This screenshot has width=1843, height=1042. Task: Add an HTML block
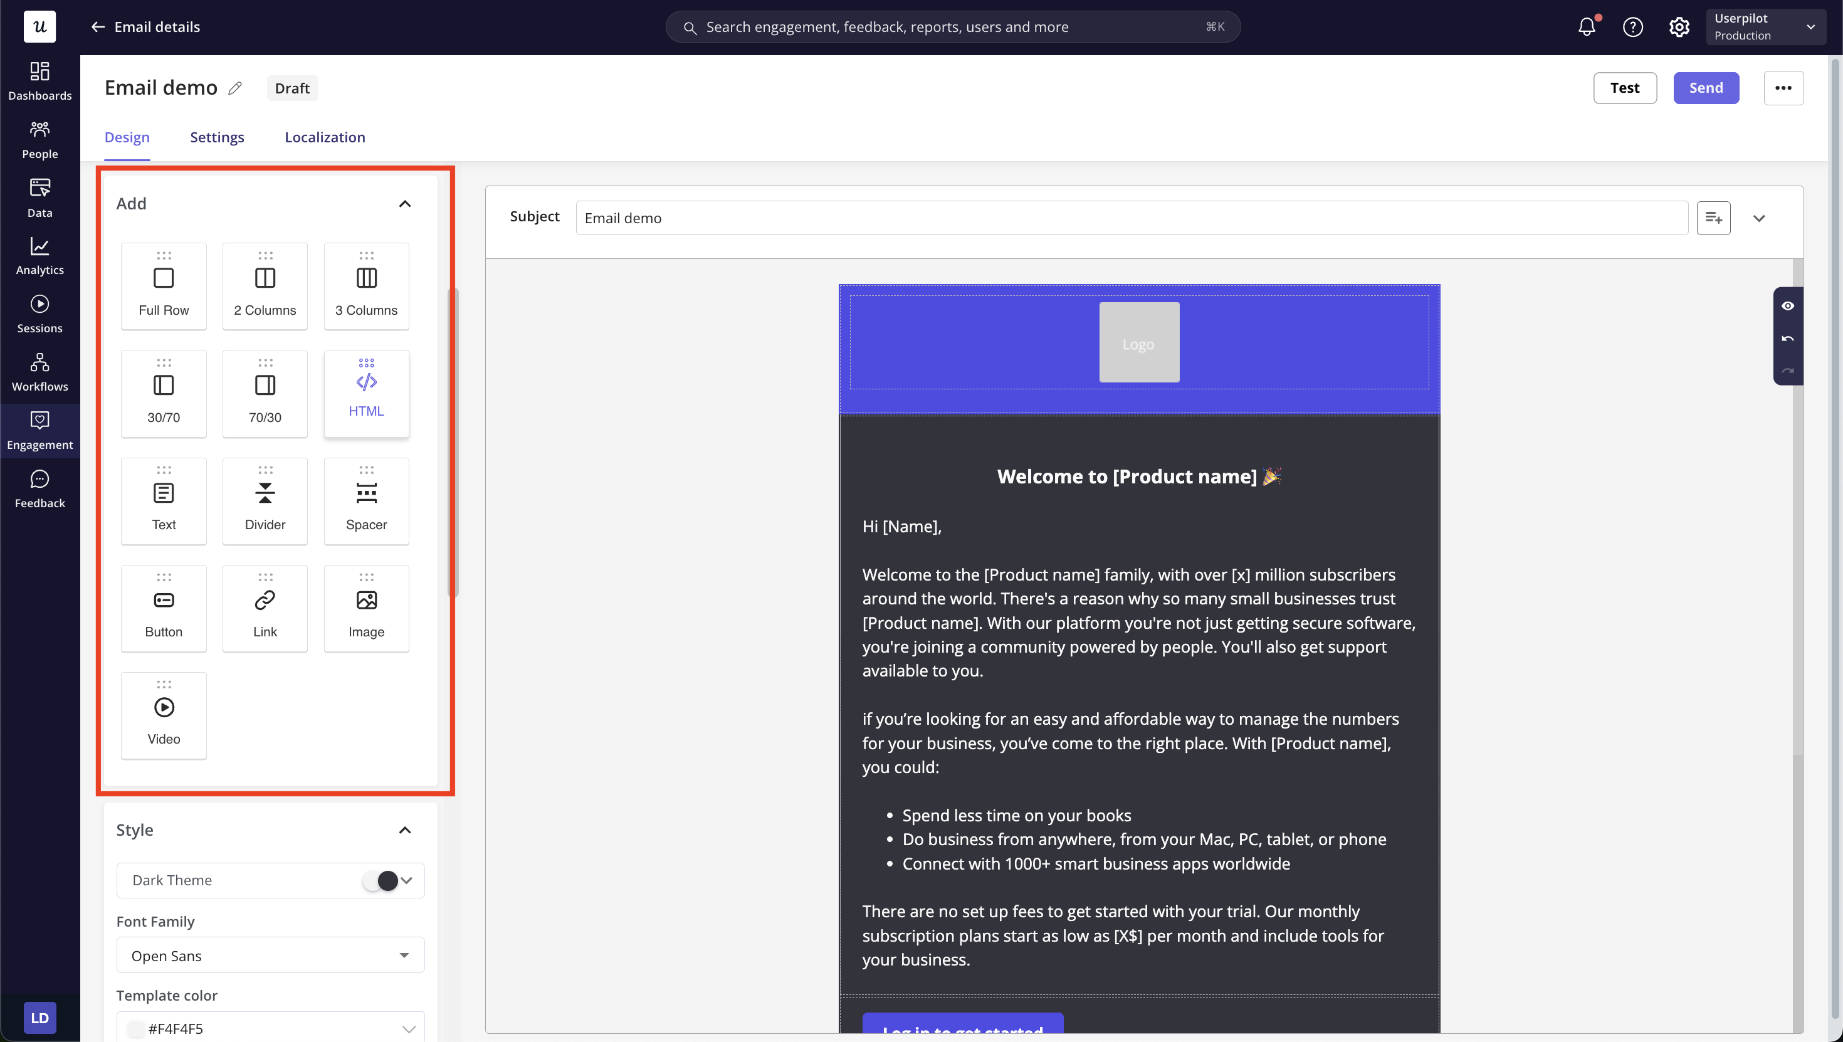coord(366,394)
